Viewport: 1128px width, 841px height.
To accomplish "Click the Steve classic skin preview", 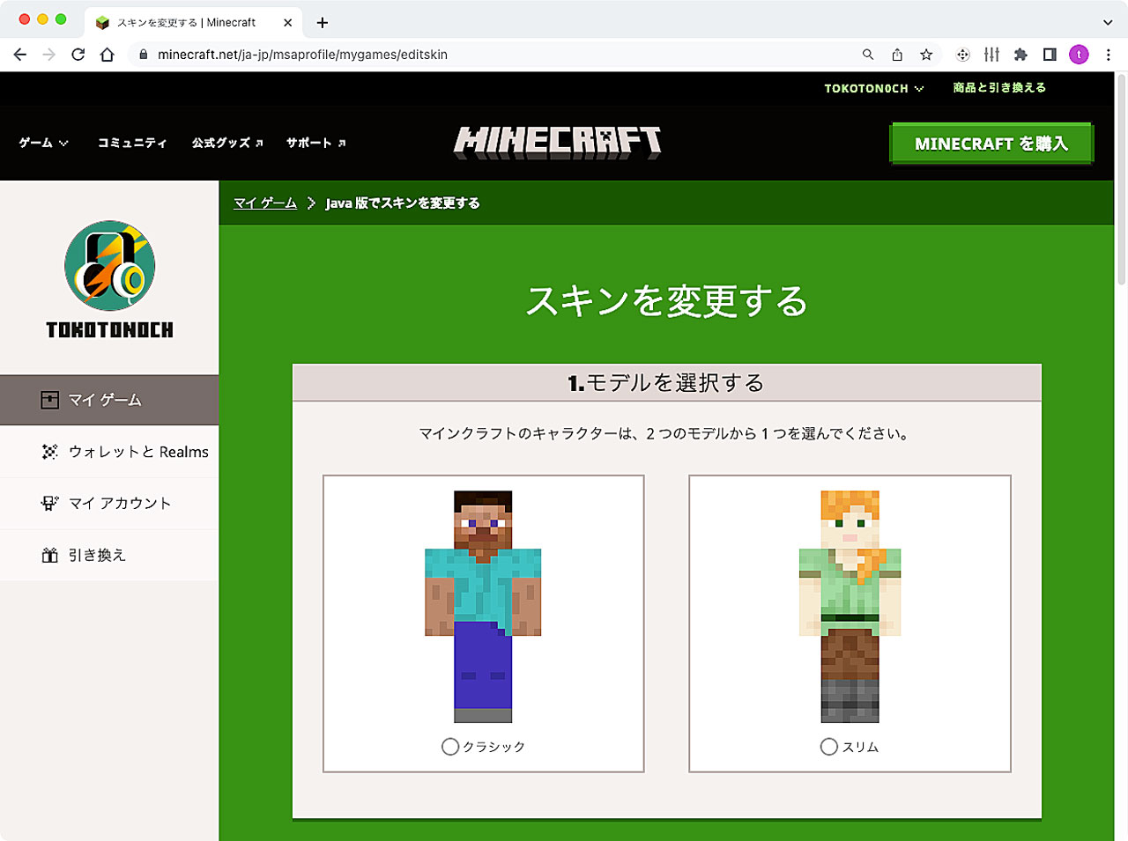I will [483, 606].
